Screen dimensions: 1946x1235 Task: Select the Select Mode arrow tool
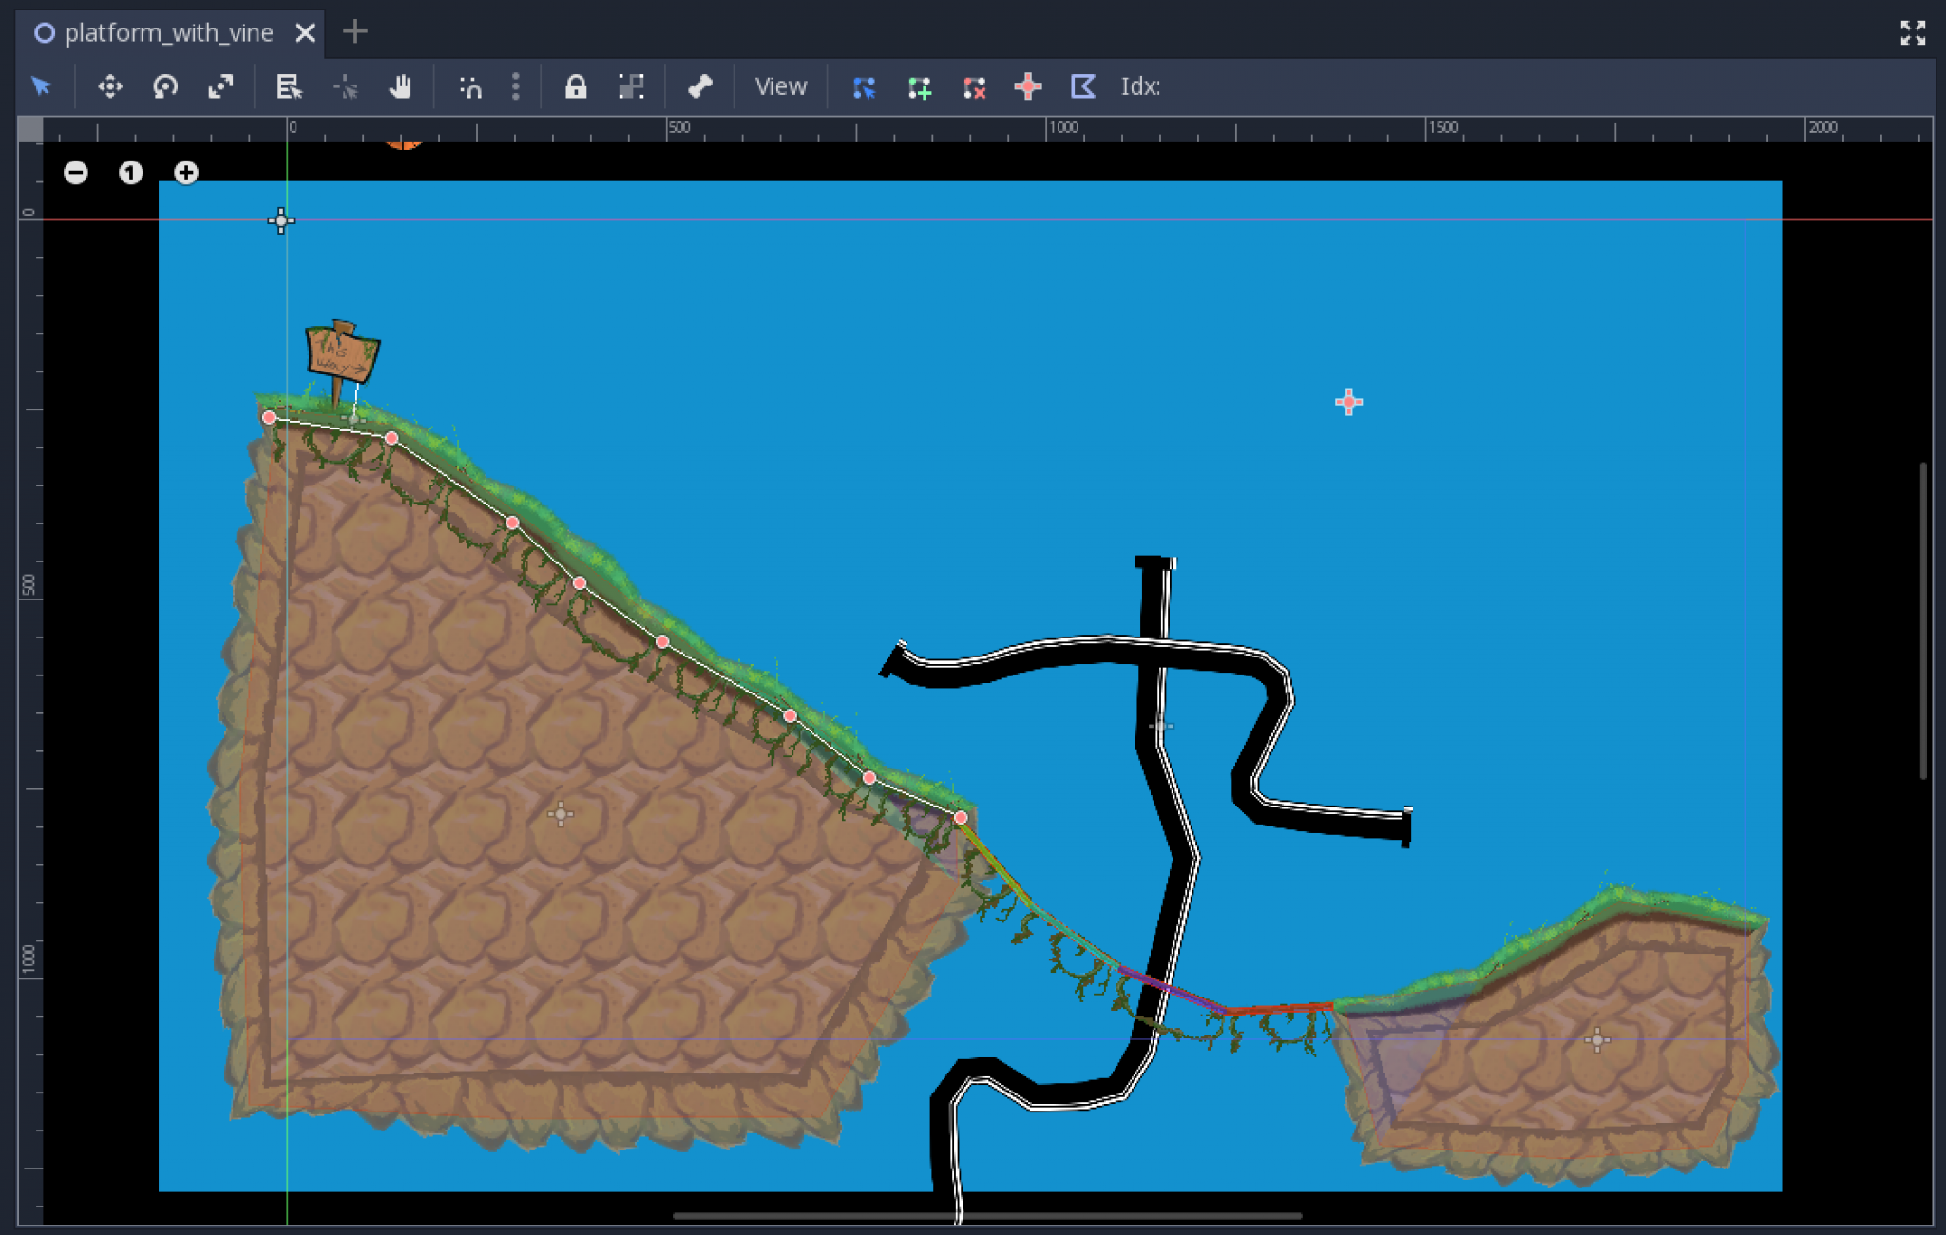(41, 86)
